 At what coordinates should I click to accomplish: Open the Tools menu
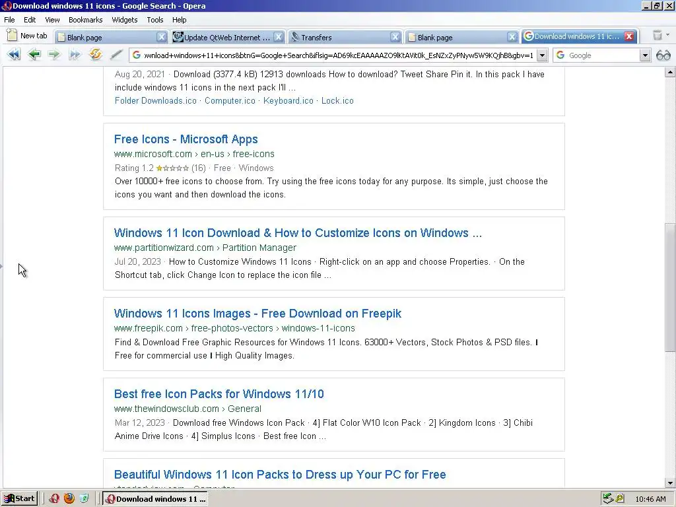[154, 20]
